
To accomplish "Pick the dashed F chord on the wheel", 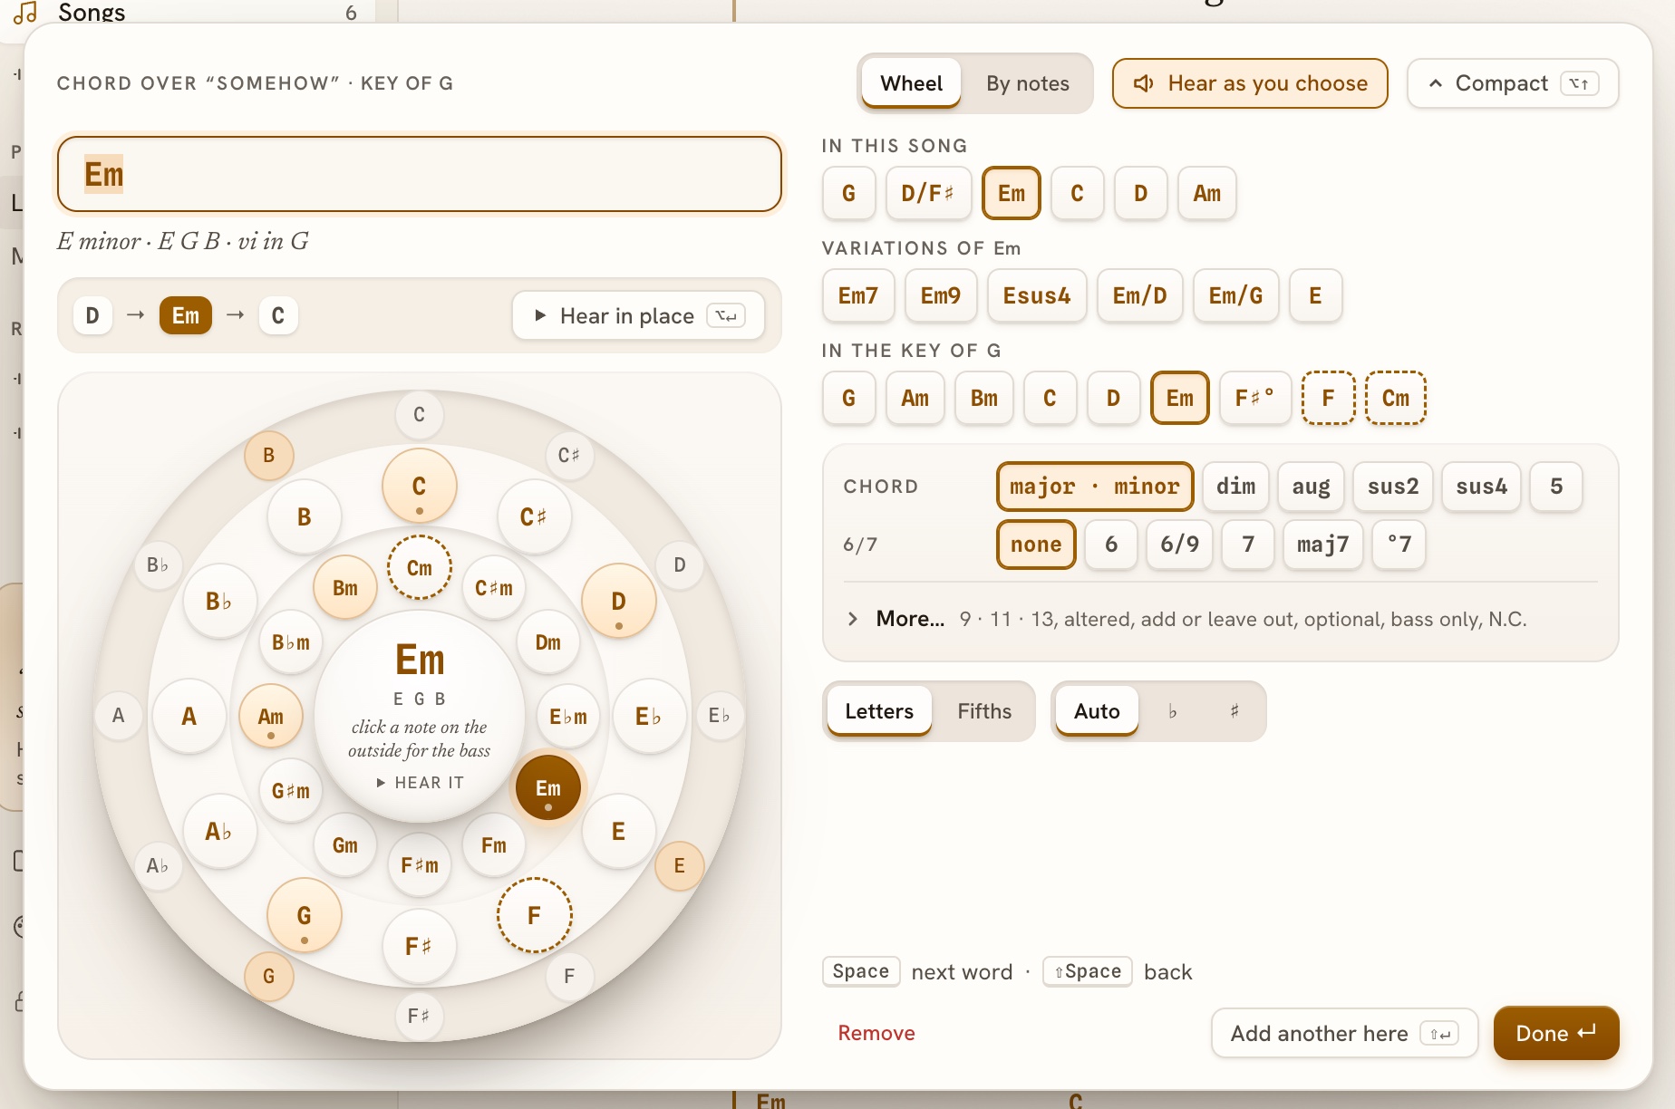I will coord(535,915).
